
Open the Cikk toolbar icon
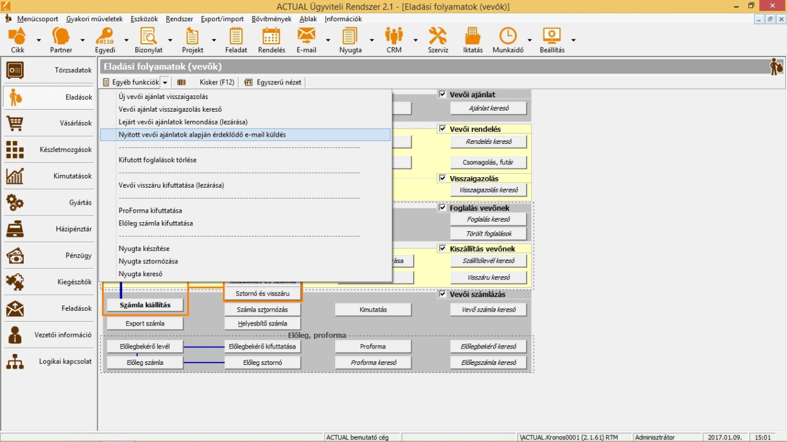click(18, 37)
